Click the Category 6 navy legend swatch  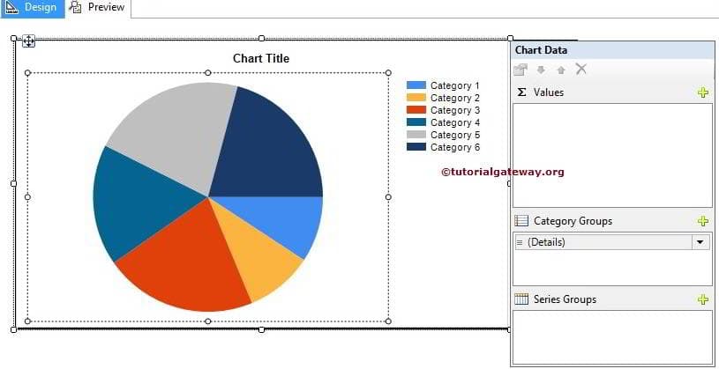416,147
